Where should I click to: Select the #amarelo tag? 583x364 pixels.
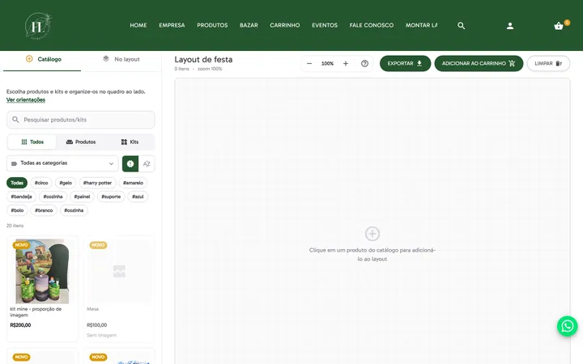[133, 183]
